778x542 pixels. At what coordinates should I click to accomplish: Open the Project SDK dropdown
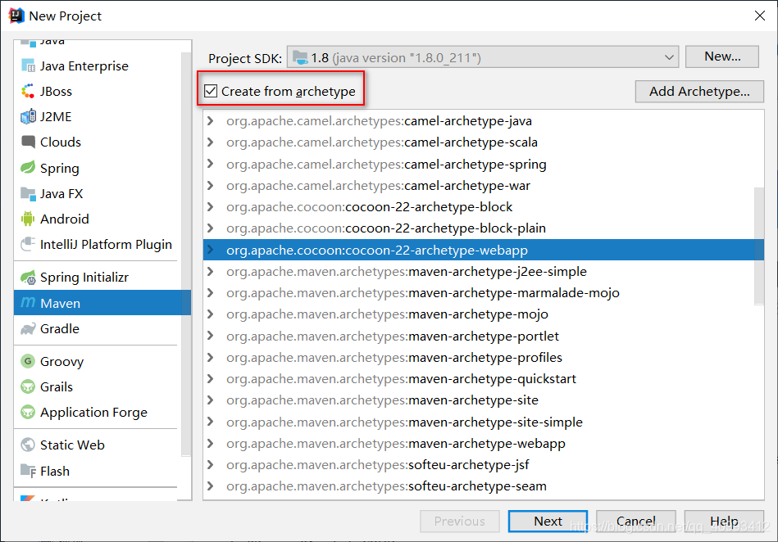[672, 57]
